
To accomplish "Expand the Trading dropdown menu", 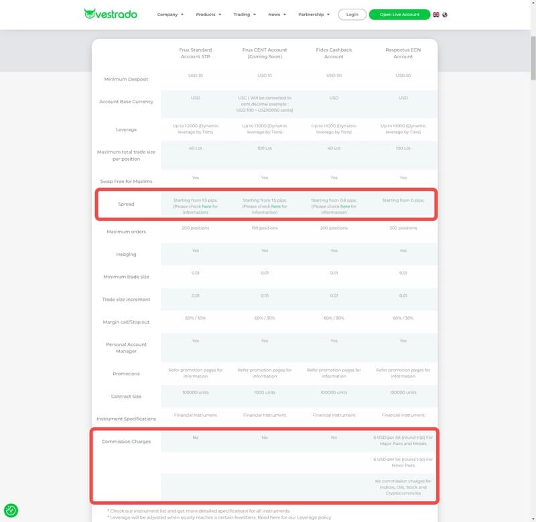I will coord(245,14).
